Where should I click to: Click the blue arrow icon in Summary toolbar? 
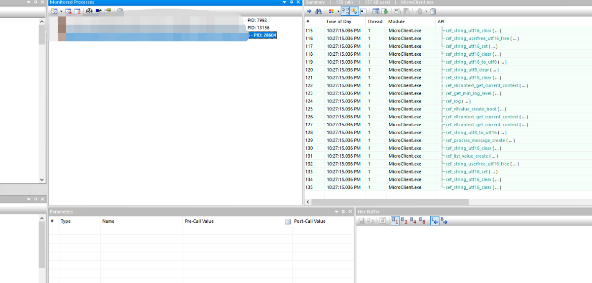(309, 11)
